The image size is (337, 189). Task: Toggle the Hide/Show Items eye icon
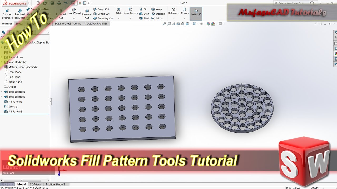201,24
